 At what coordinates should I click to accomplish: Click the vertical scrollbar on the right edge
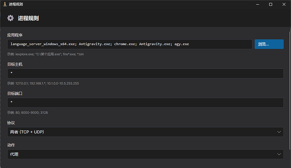[x=290, y=91]
